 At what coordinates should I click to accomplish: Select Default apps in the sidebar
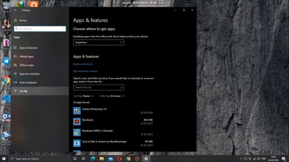point(40,56)
